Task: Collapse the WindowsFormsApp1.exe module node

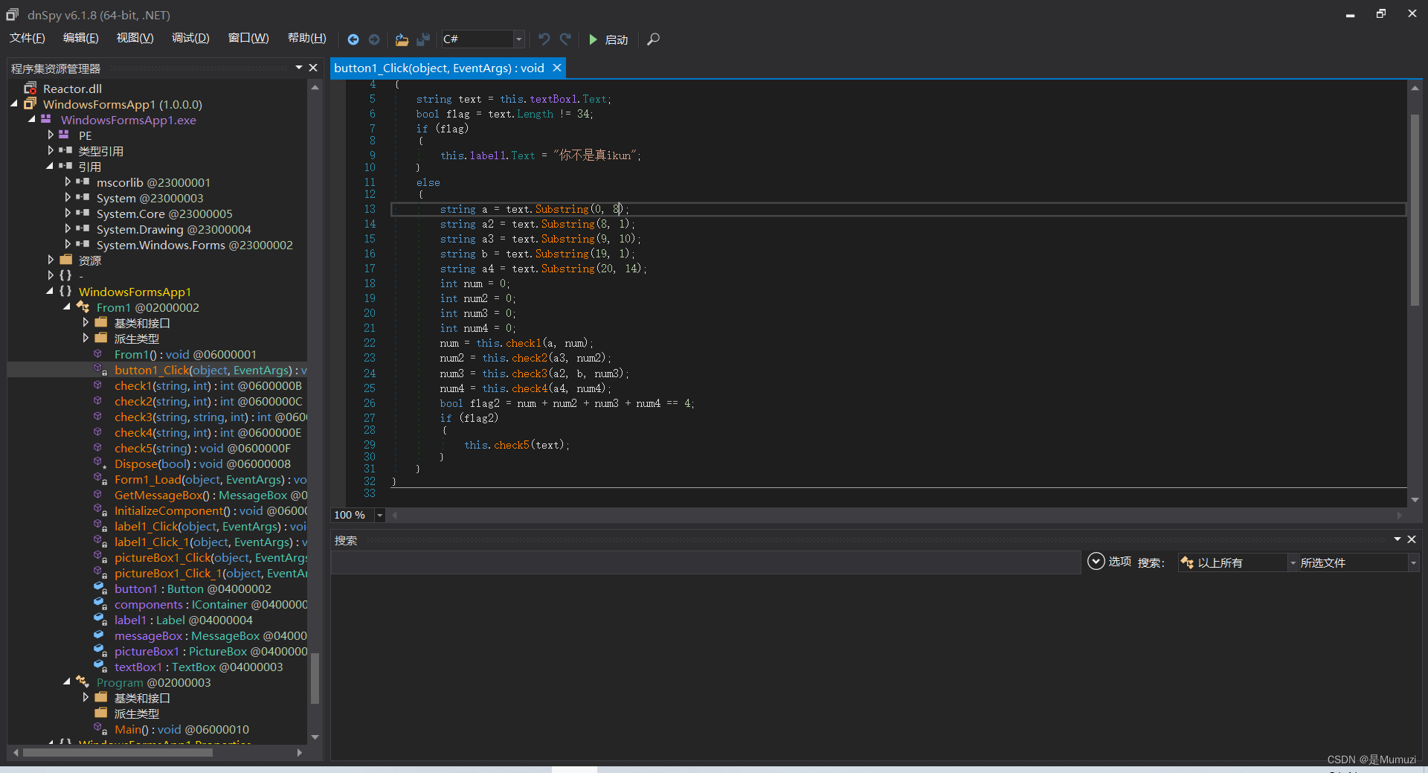Action: [x=32, y=120]
